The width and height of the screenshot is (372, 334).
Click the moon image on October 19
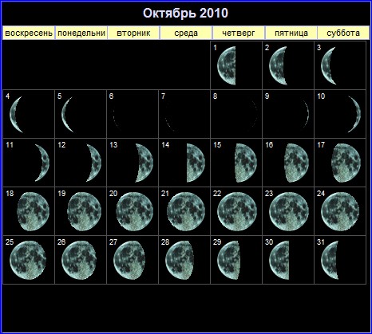click(84, 211)
